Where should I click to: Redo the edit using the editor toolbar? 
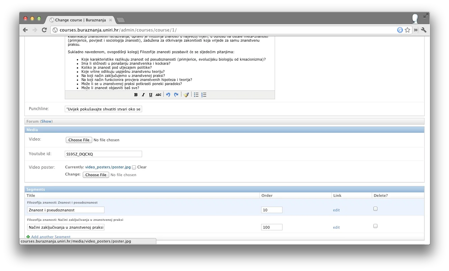coord(176,95)
